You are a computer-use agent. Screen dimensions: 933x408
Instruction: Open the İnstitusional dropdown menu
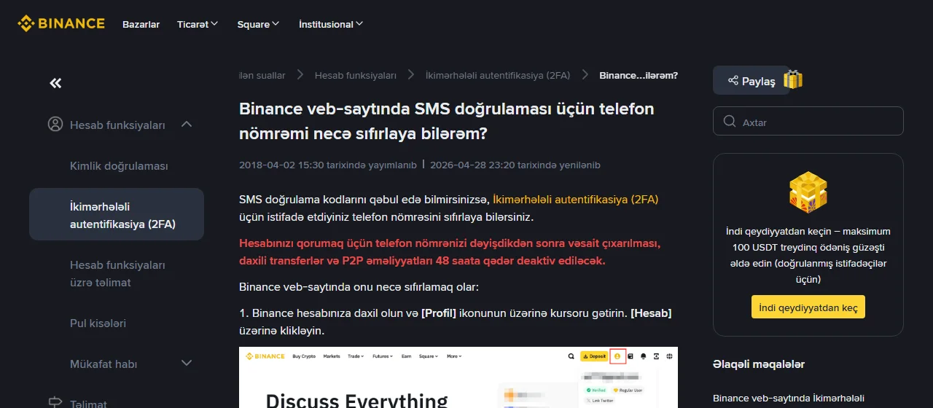click(331, 24)
